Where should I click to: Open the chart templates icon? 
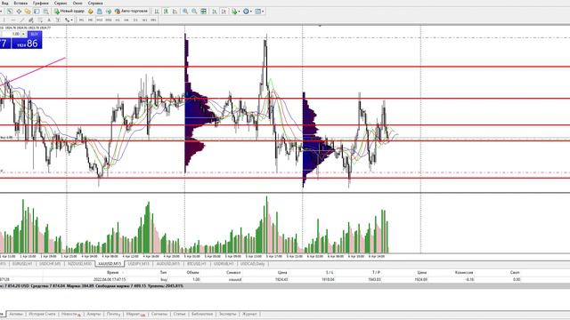(x=257, y=12)
